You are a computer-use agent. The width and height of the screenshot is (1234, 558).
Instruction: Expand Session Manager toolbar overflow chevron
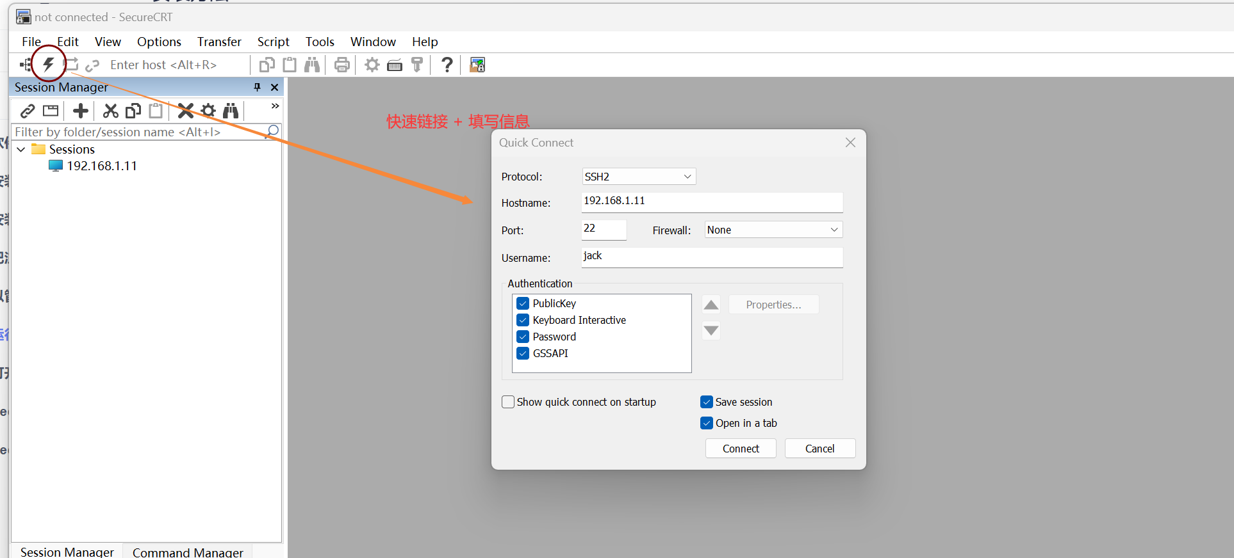275,106
